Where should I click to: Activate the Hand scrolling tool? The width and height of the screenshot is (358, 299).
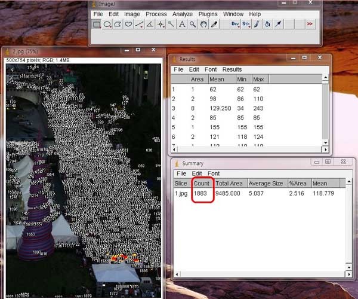click(203, 25)
